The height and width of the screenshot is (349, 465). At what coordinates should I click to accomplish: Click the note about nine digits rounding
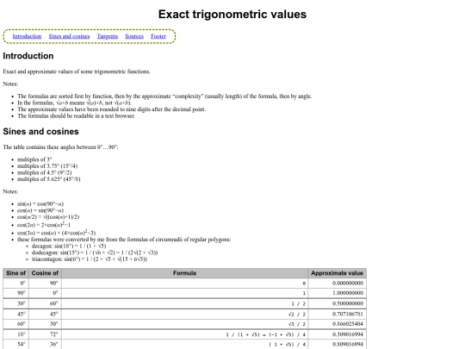(x=111, y=109)
